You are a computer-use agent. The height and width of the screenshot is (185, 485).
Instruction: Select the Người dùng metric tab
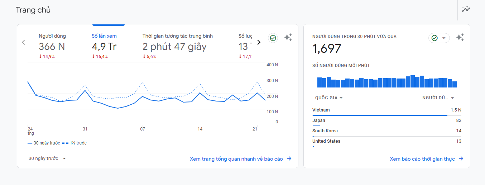pos(52,46)
